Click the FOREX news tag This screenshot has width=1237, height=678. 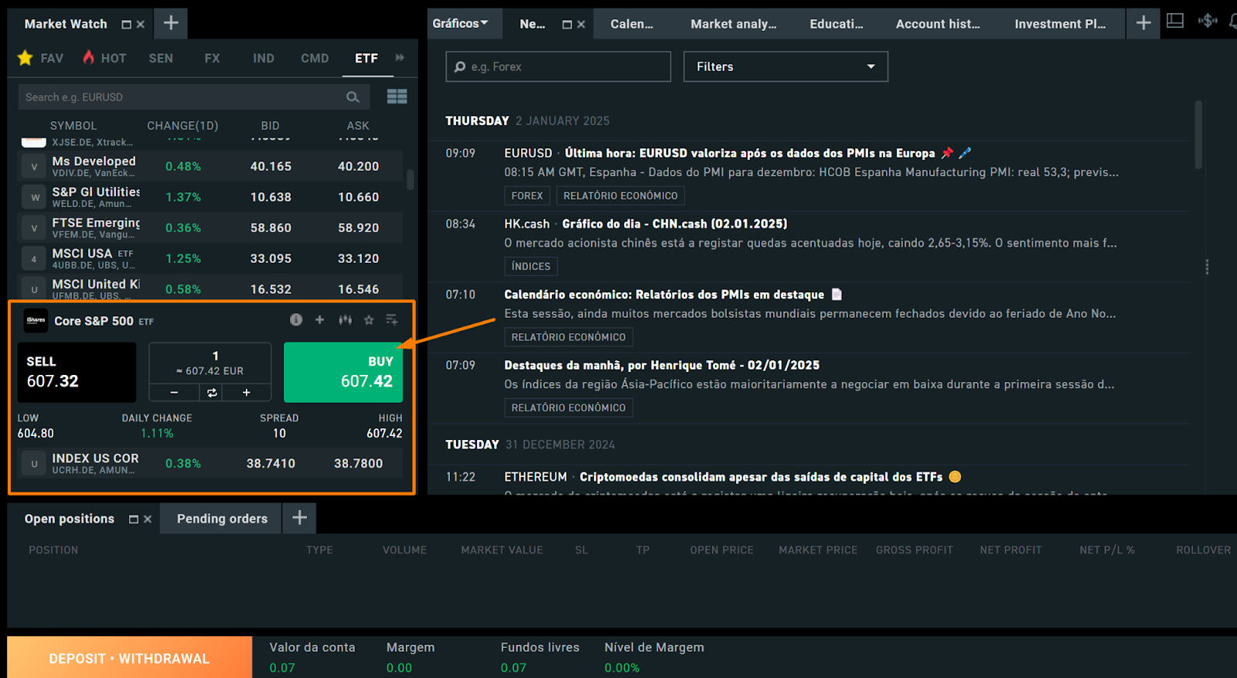(527, 196)
